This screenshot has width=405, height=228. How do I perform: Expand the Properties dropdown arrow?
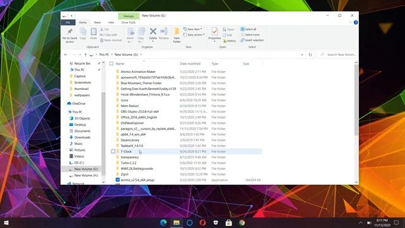point(215,42)
